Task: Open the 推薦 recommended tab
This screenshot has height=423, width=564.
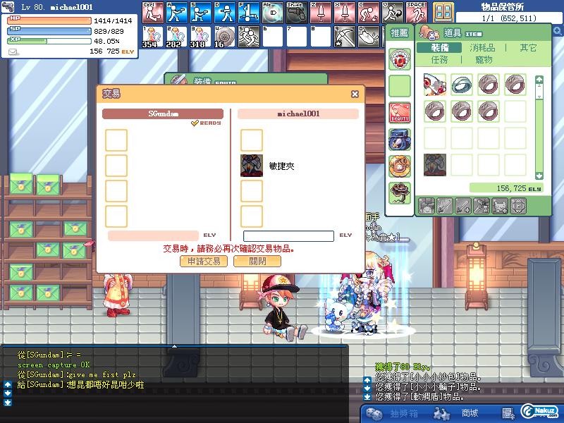Action: pyautogui.click(x=399, y=33)
